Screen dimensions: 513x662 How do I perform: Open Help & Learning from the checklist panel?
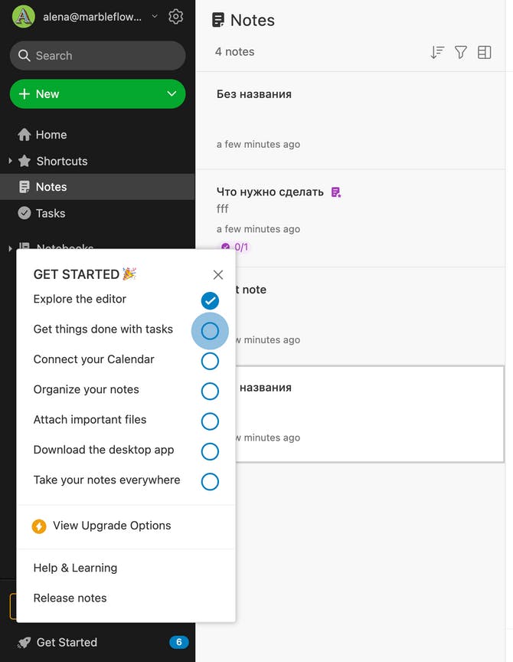pyautogui.click(x=75, y=568)
